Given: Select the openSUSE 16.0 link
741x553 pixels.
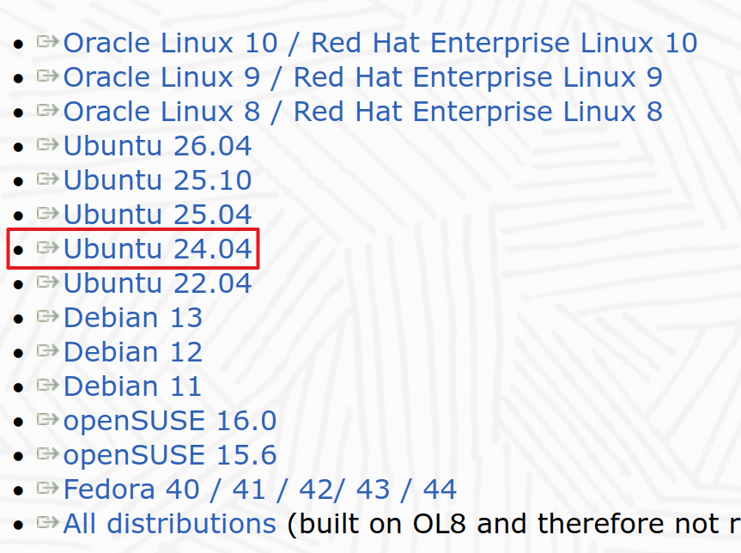Looking at the screenshot, I should click(170, 421).
